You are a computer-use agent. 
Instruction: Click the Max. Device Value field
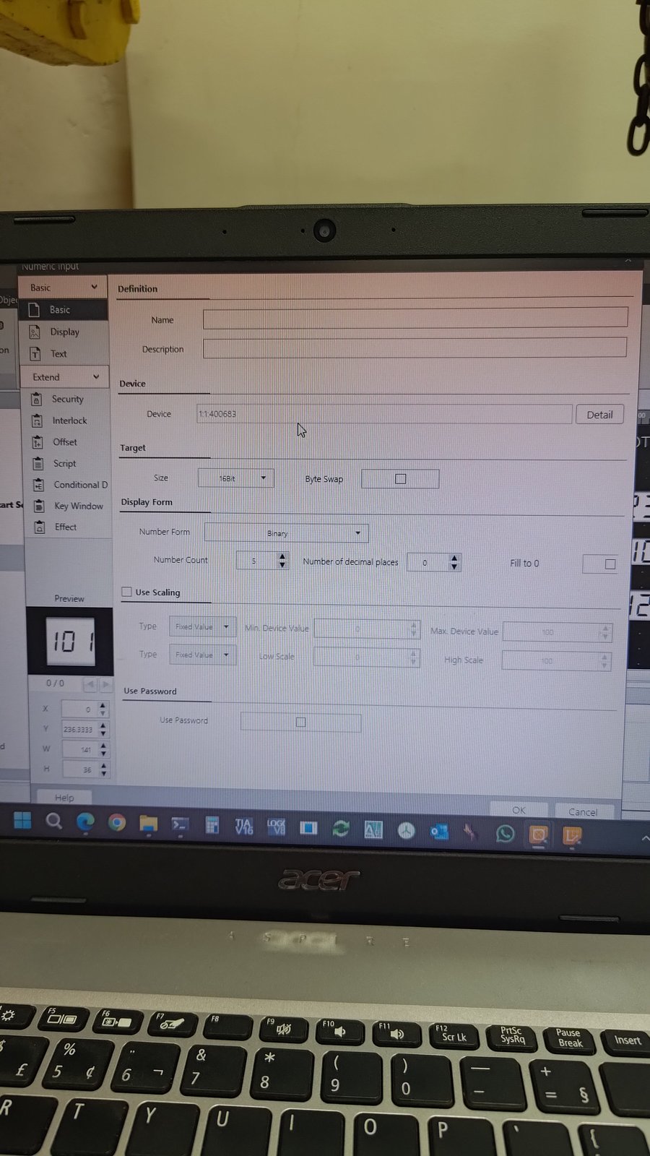[558, 632]
